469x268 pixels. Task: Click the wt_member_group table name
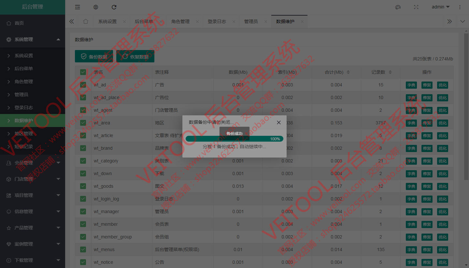(x=113, y=237)
